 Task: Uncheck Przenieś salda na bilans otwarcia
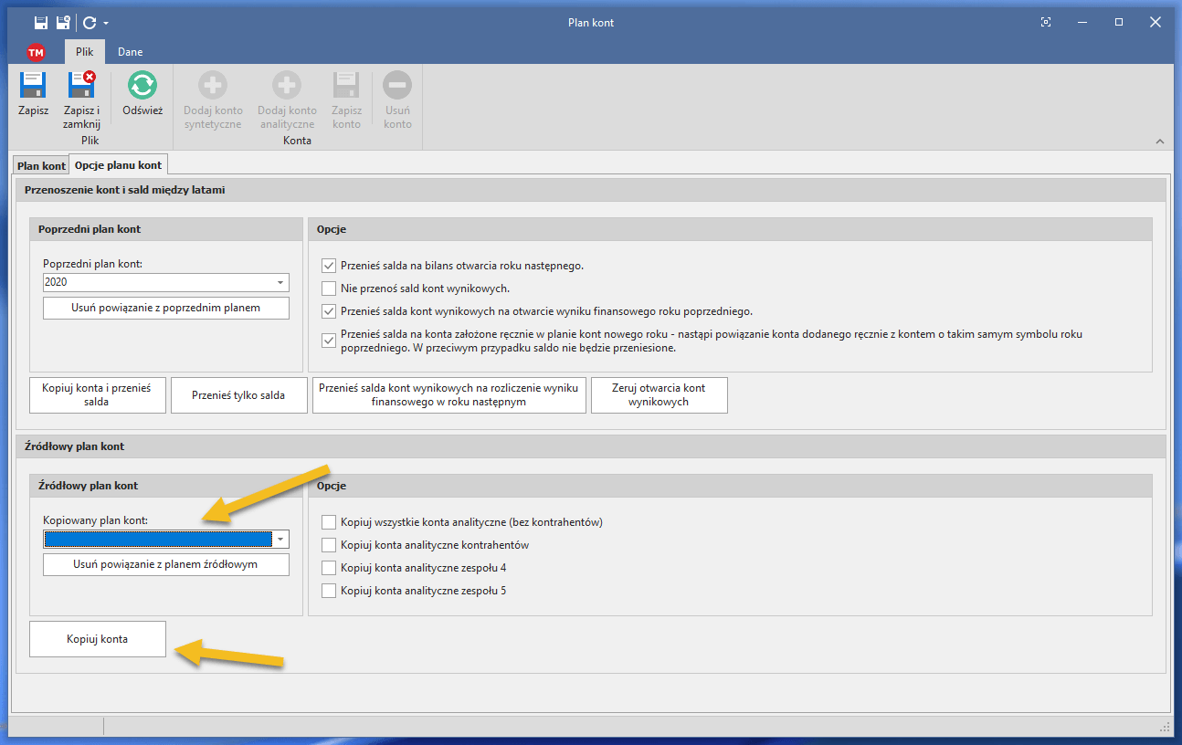(330, 266)
